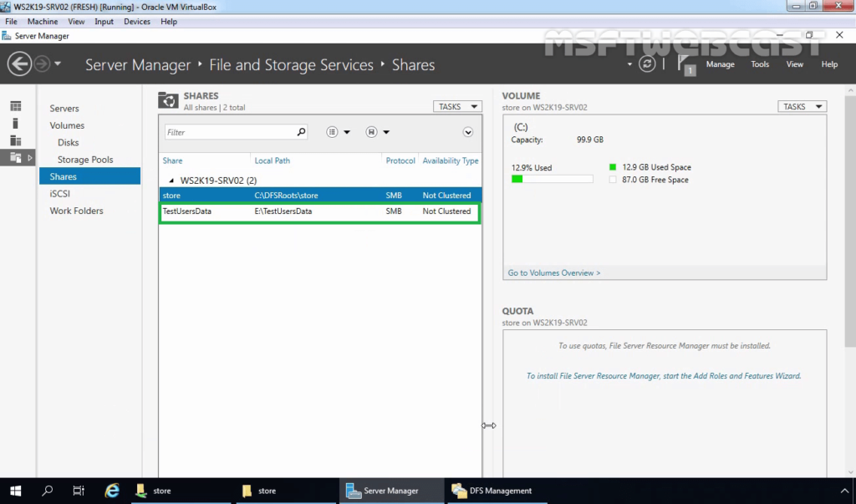The image size is (856, 504).
Task: Open Work Folders in the navigation pane
Action: (x=76, y=211)
